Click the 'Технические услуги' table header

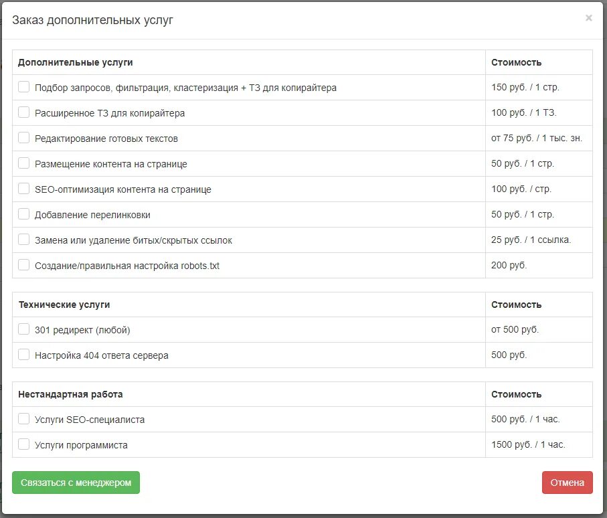click(x=64, y=305)
